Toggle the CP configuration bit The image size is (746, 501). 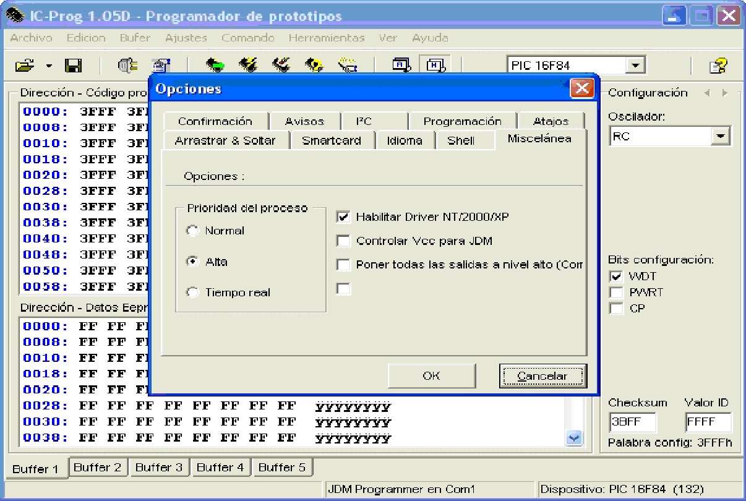(x=617, y=308)
